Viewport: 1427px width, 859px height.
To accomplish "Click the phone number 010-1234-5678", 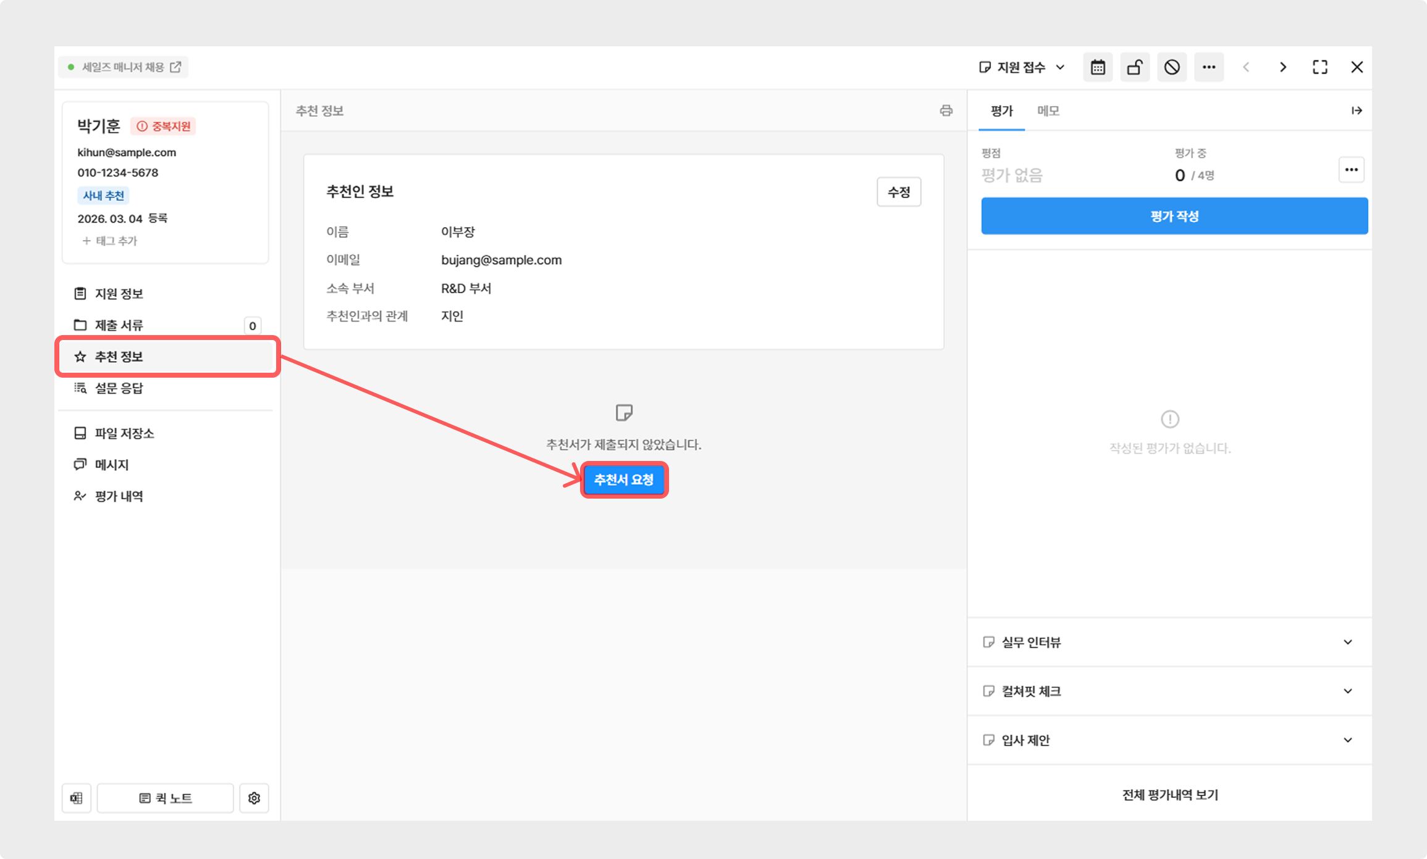I will point(118,173).
